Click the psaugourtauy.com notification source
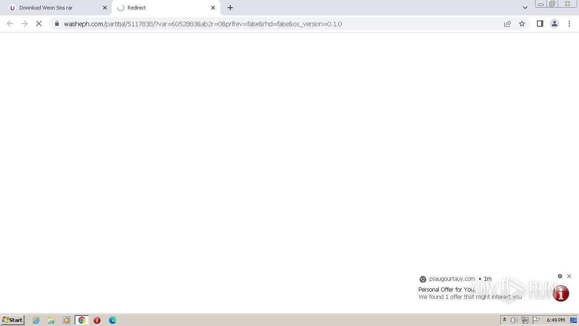This screenshot has height=326, width=579. pyautogui.click(x=452, y=279)
